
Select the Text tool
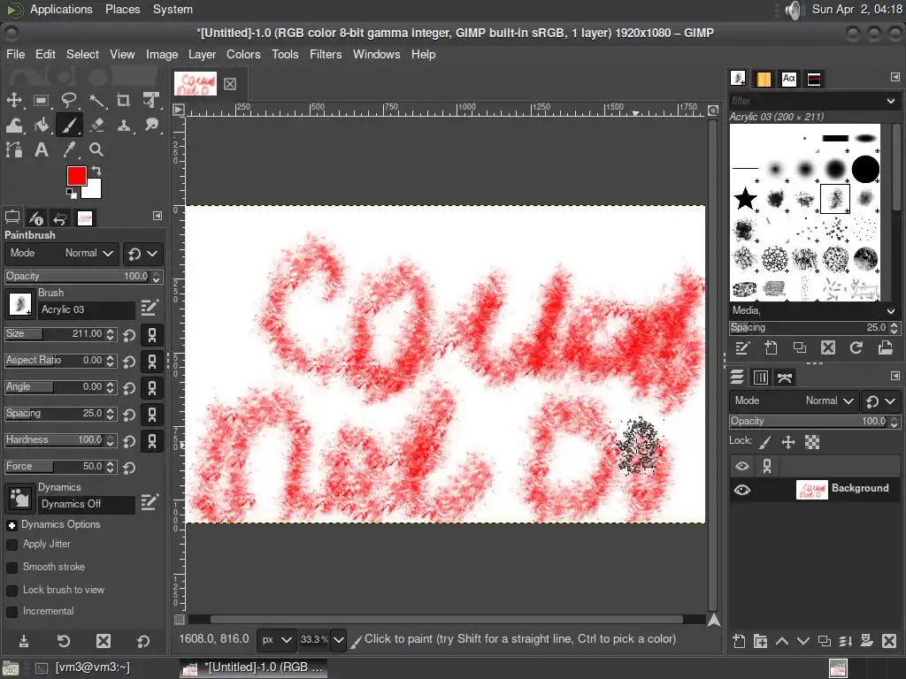(x=41, y=150)
